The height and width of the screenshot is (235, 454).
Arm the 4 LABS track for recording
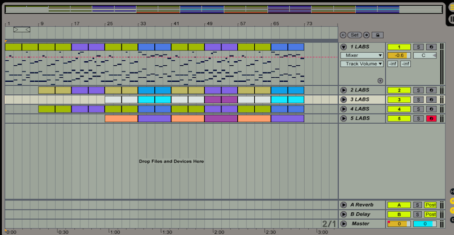pos(431,109)
